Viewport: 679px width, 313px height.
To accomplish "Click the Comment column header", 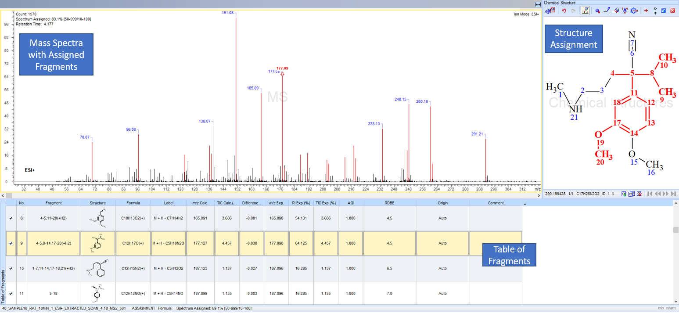I will click(x=495, y=203).
